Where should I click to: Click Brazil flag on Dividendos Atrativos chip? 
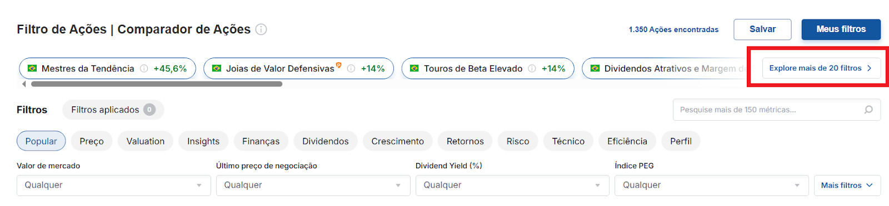coord(595,69)
